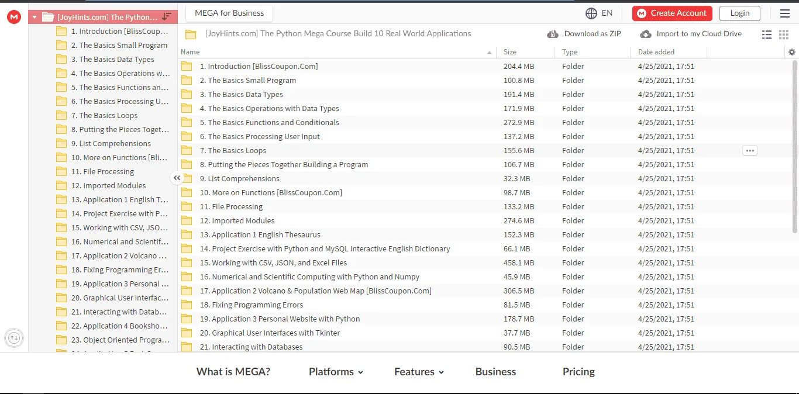799x394 pixels.
Task: Click the Login button
Action: 740,13
